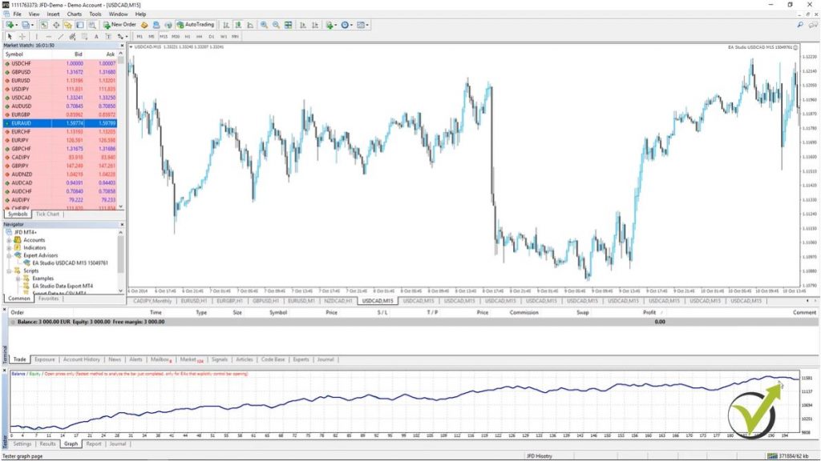Switch to the Account History tab
Screen dimensions: 821x461
click(81, 359)
